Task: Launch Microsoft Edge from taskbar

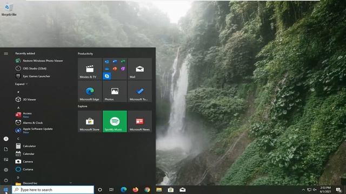Action: click(x=124, y=190)
